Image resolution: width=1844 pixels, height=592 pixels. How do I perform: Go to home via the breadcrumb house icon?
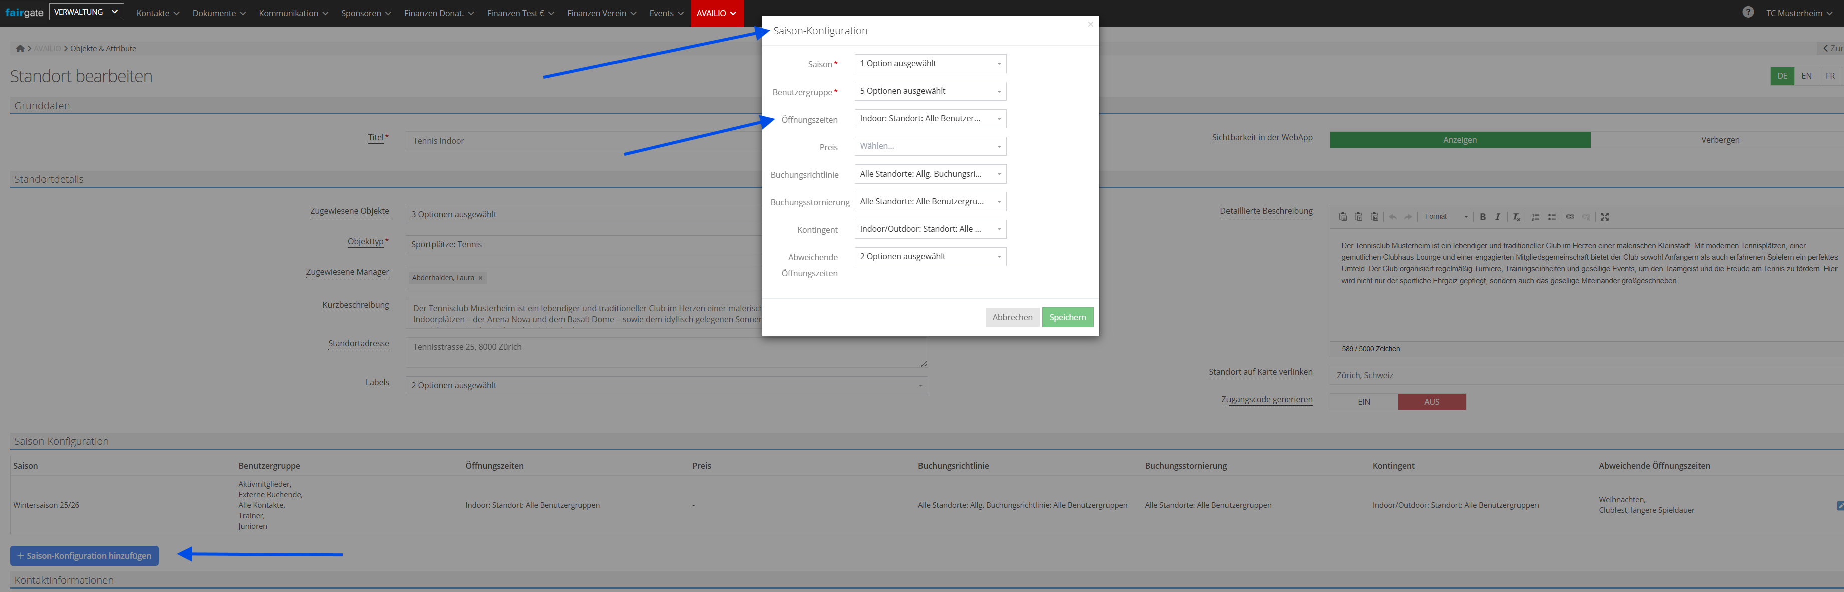click(x=20, y=49)
